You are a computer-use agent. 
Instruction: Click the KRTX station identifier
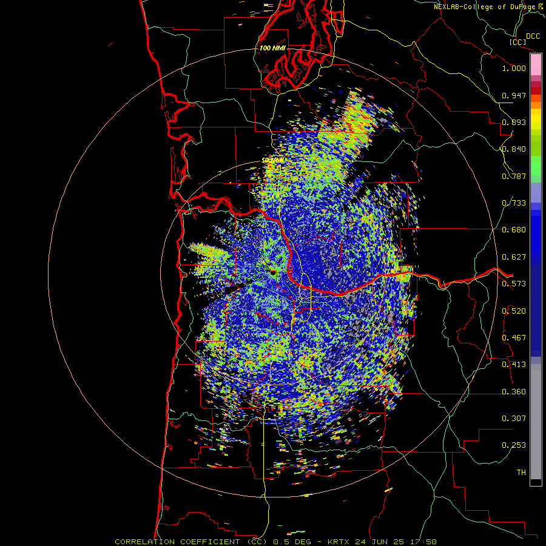339,542
